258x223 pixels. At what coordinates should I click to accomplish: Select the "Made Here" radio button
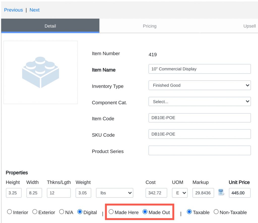pos(111,212)
